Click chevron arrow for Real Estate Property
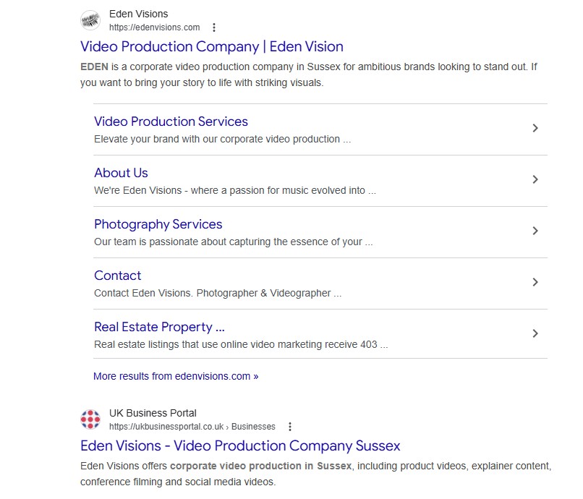This screenshot has width=583, height=499. pyautogui.click(x=535, y=333)
